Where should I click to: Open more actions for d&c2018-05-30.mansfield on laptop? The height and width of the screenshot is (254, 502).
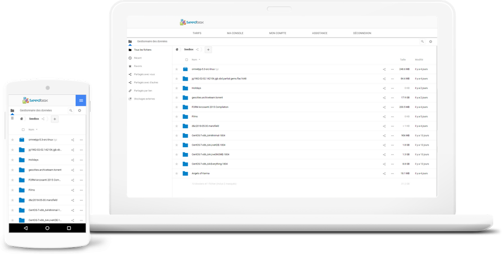(392, 126)
